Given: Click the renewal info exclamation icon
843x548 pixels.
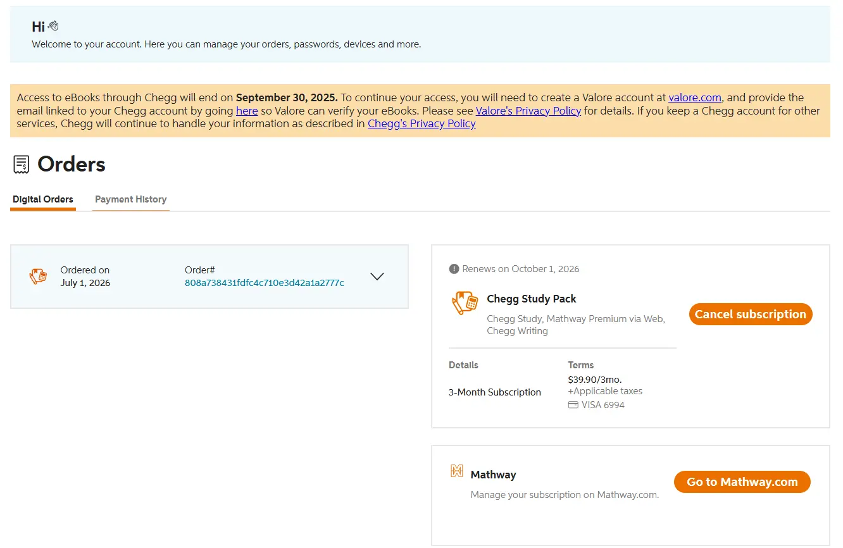Looking at the screenshot, I should point(454,269).
